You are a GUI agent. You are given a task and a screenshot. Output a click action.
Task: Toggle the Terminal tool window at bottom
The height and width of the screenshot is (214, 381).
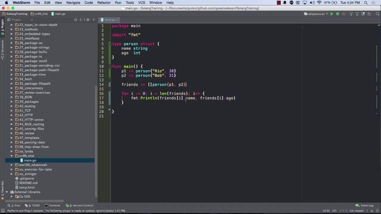click(x=52, y=206)
